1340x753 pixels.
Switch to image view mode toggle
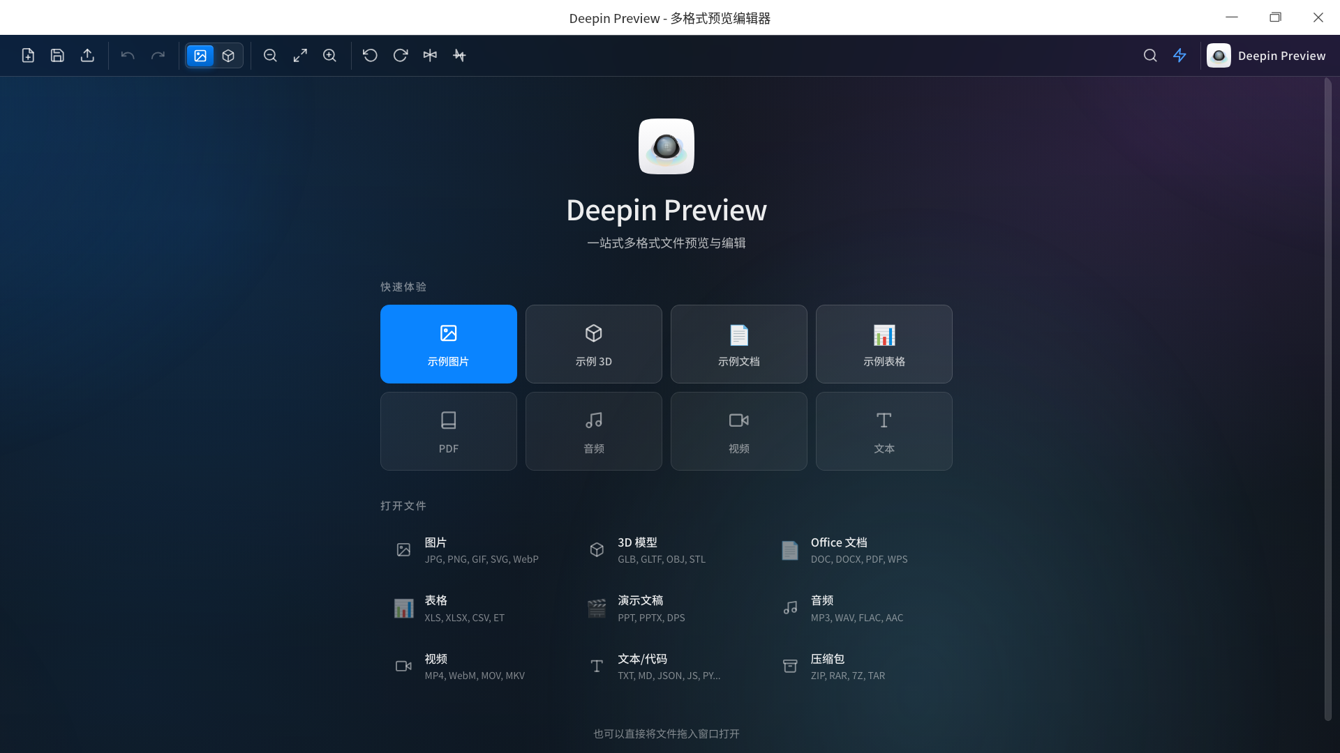coord(200,56)
